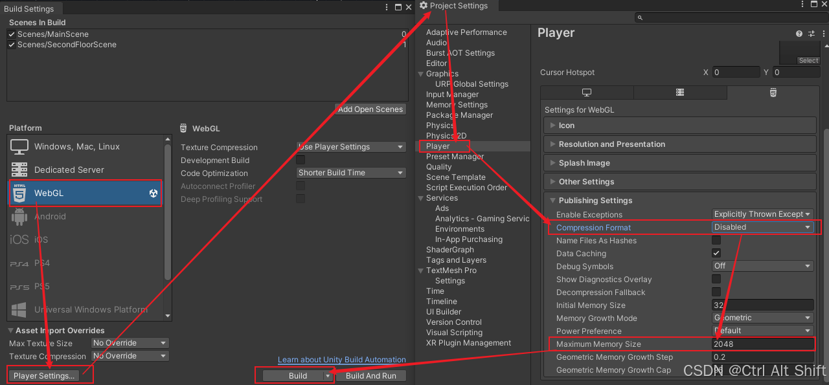The height and width of the screenshot is (385, 829).
Task: Toggle the Deep Profiling Support checkbox
Action: click(301, 199)
